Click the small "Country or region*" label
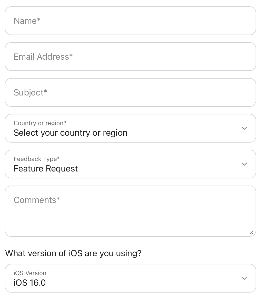The height and width of the screenshot is (301, 262). [40, 123]
